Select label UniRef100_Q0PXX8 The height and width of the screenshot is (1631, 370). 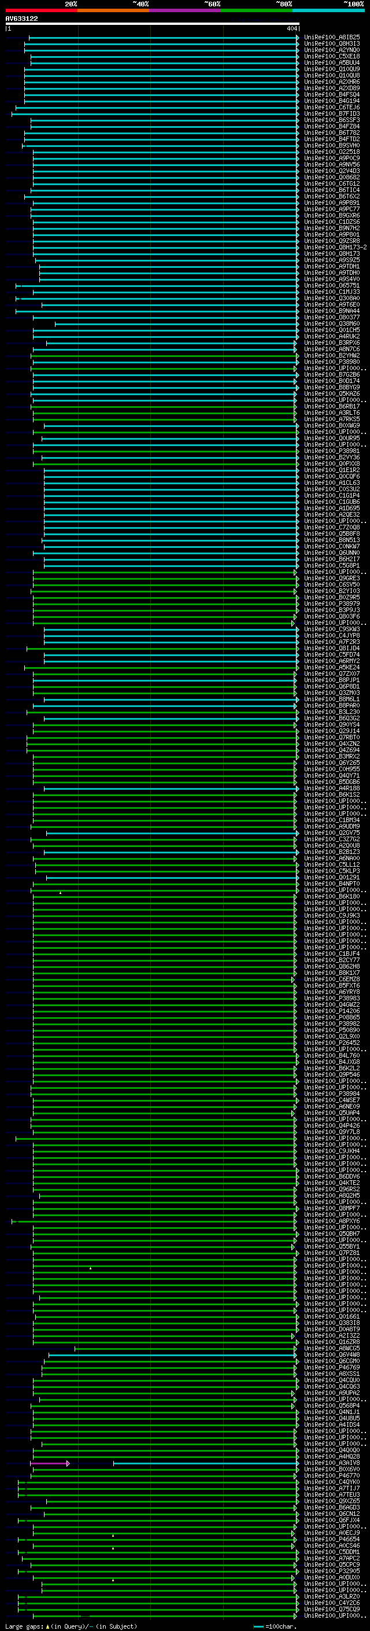tap(332, 464)
